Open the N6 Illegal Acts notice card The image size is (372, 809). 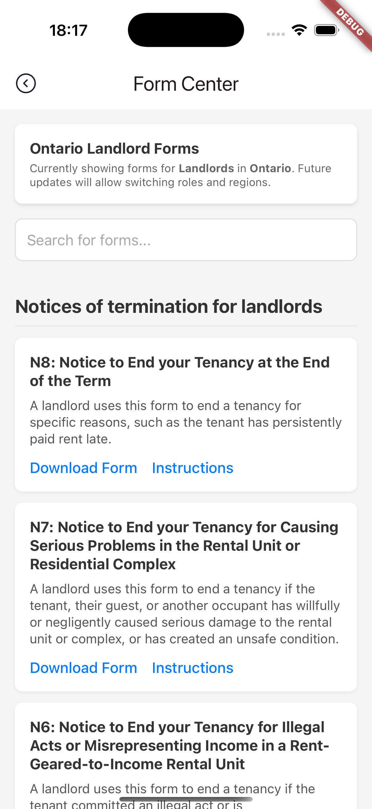180,745
